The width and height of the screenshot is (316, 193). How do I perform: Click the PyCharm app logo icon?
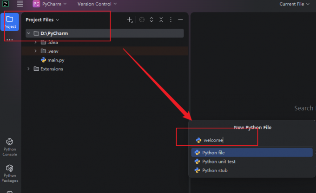tap(6, 4)
